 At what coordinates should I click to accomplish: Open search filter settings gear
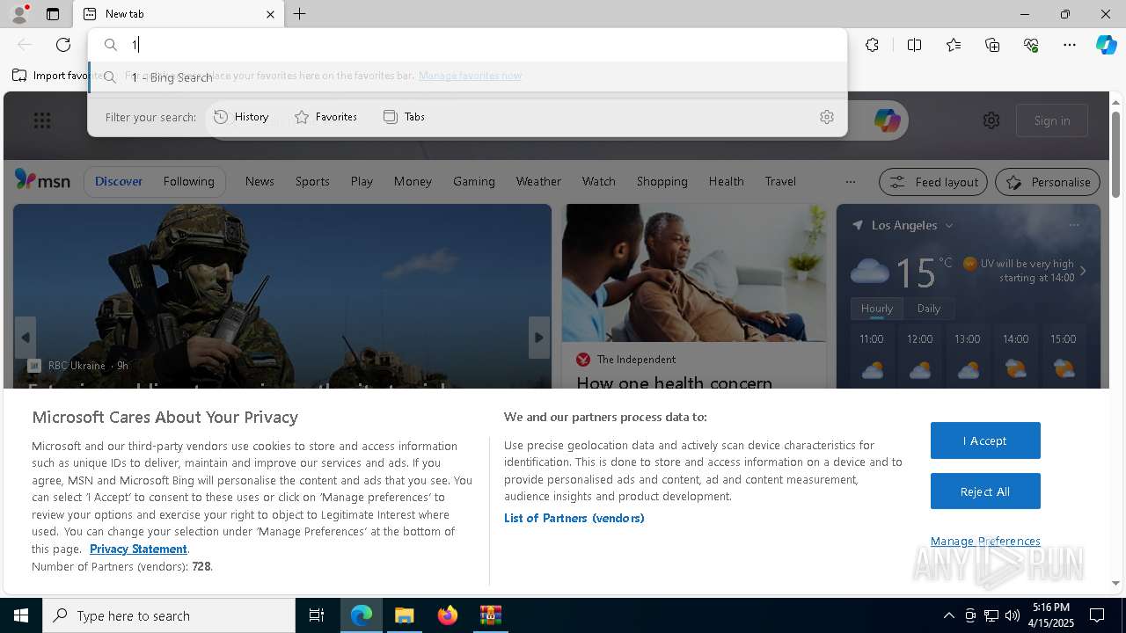coord(827,117)
